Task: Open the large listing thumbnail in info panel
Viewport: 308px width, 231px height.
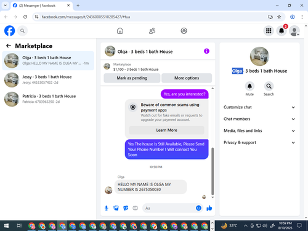Action: pos(259,56)
